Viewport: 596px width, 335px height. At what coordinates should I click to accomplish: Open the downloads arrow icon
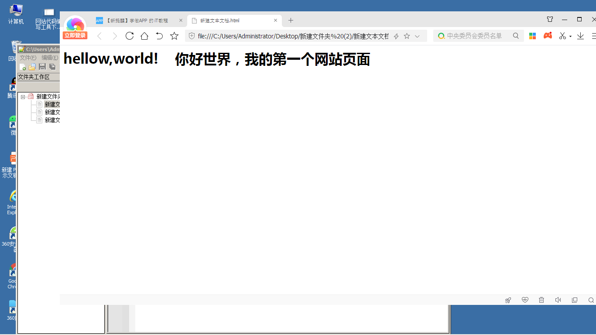tap(580, 36)
